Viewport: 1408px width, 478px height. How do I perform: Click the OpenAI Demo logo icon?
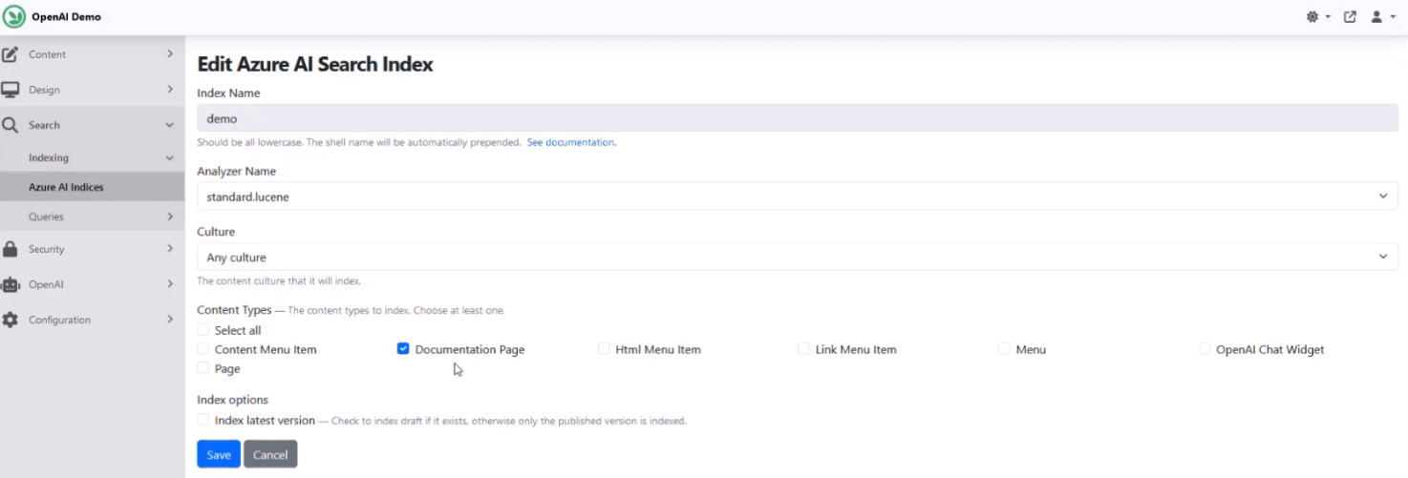click(x=14, y=16)
